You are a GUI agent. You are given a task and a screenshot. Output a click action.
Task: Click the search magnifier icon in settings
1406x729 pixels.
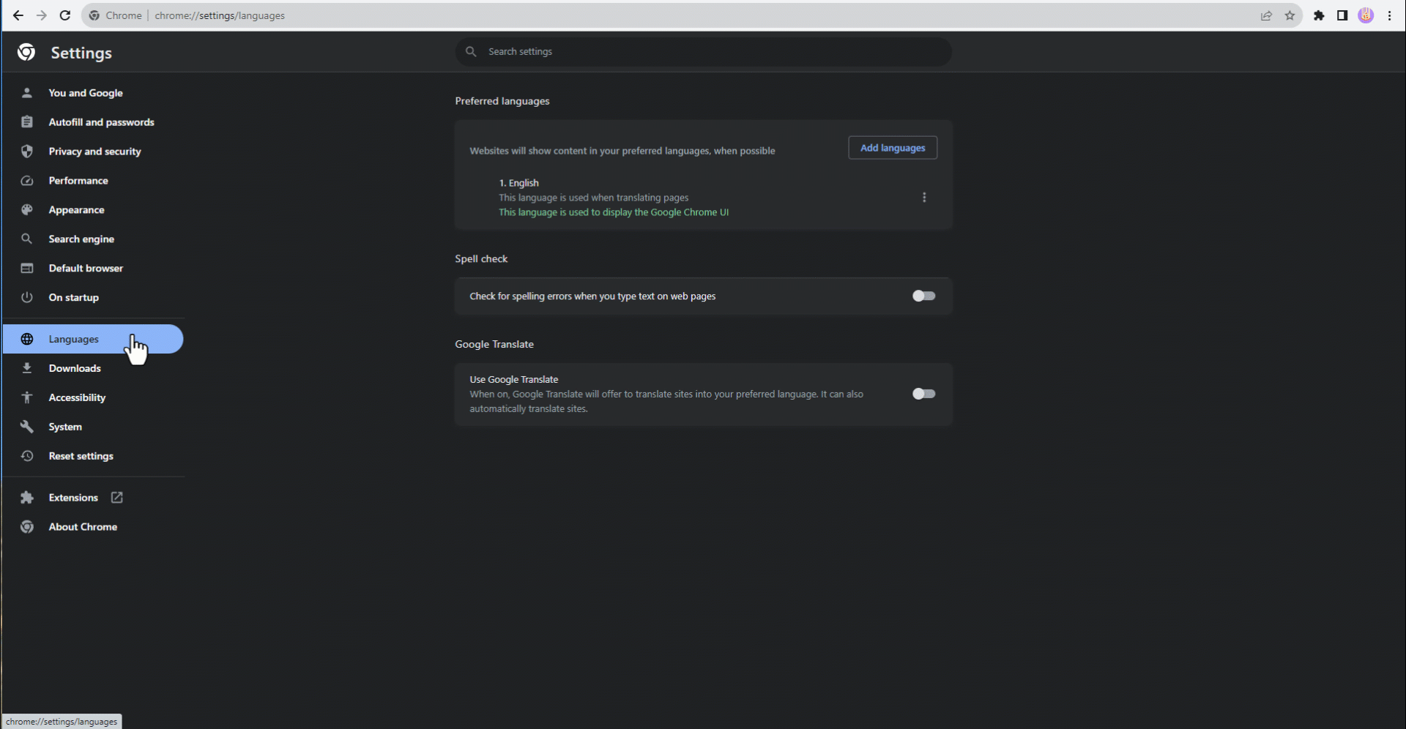[x=471, y=52]
